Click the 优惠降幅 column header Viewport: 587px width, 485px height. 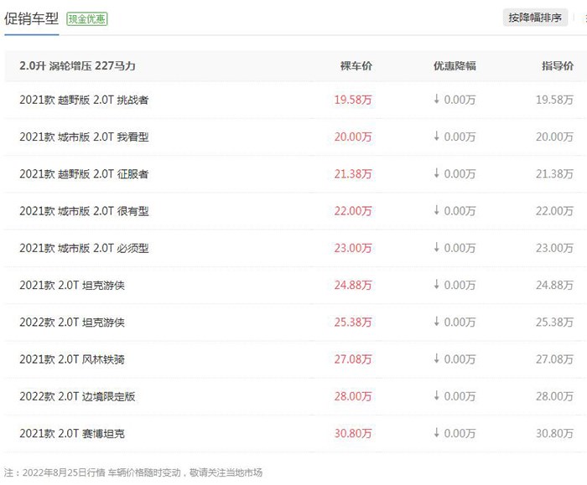point(455,66)
